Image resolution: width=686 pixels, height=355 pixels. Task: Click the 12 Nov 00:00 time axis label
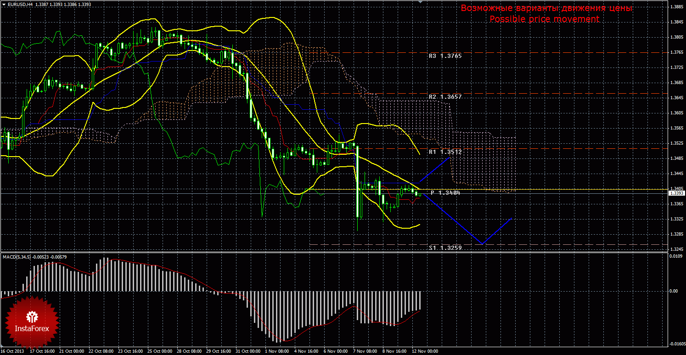[x=425, y=351]
